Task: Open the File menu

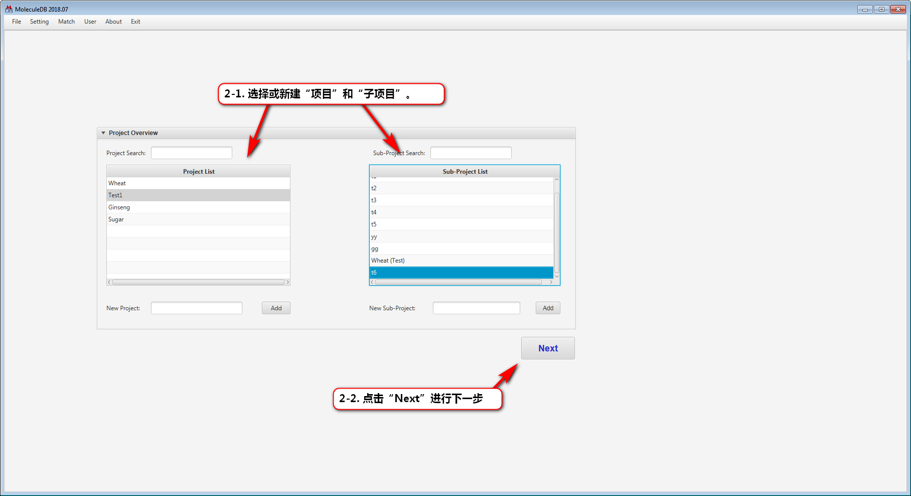Action: coord(17,22)
